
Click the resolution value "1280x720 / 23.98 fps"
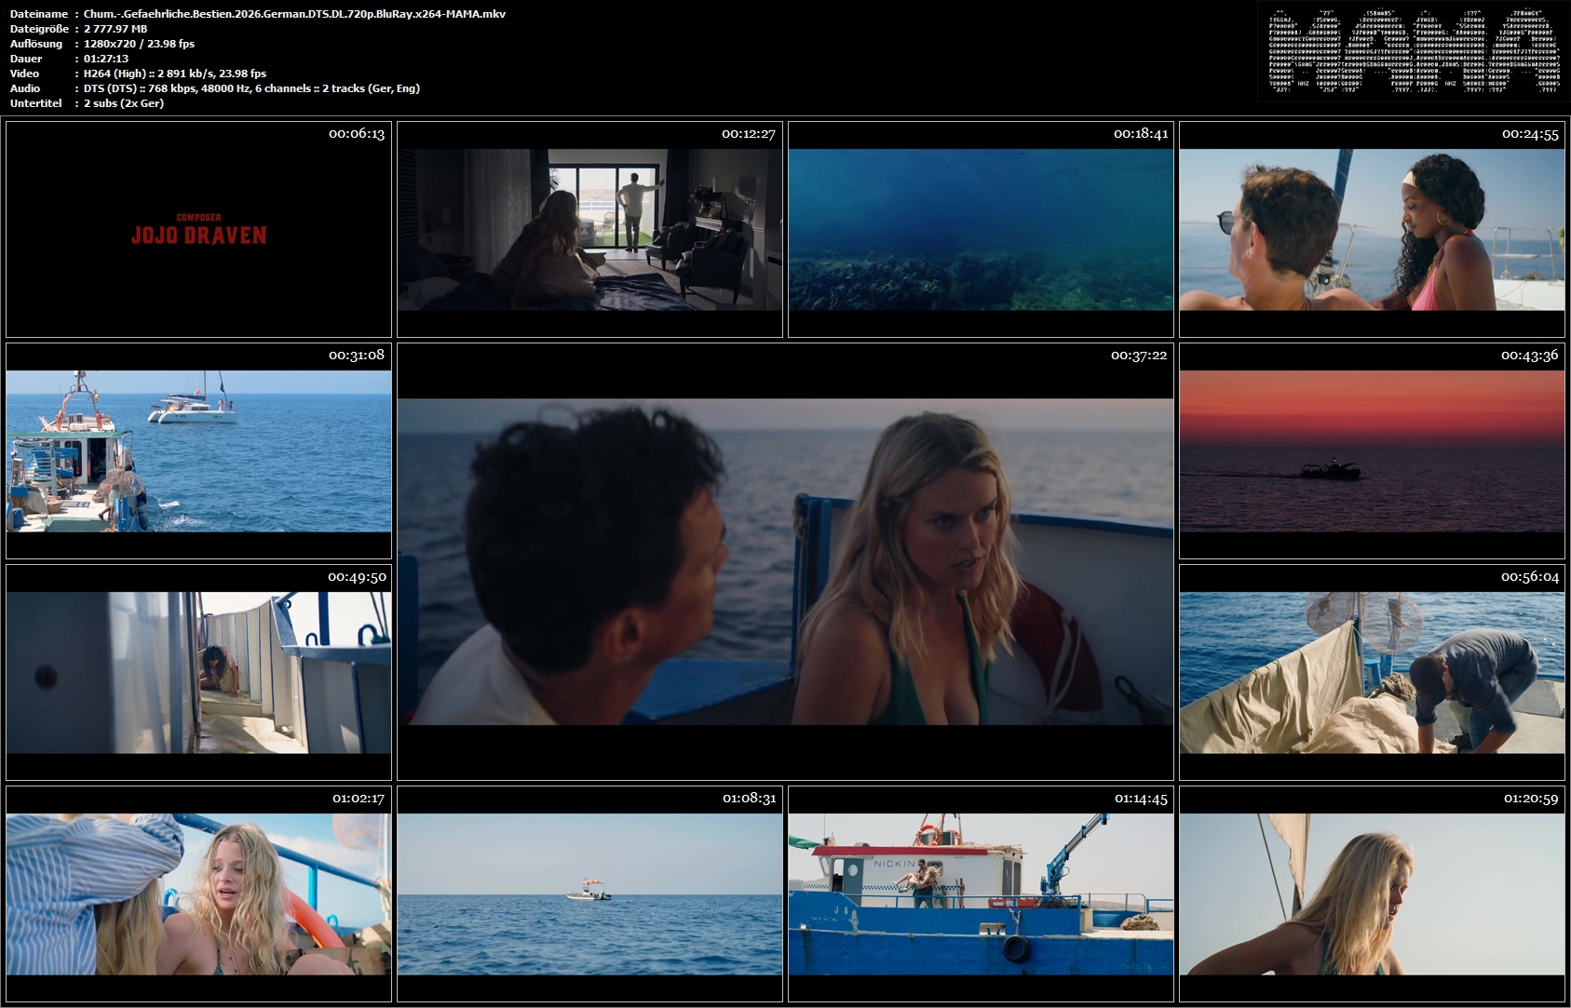point(139,44)
